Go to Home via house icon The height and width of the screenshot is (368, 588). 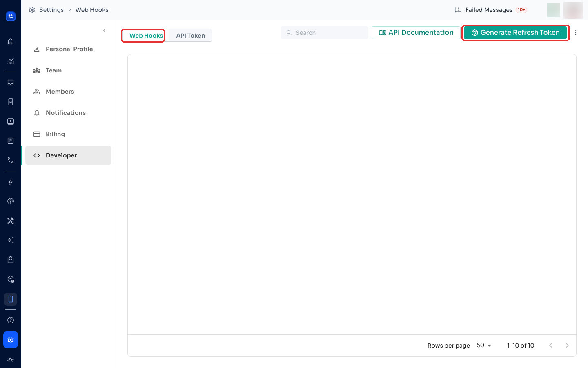(11, 41)
